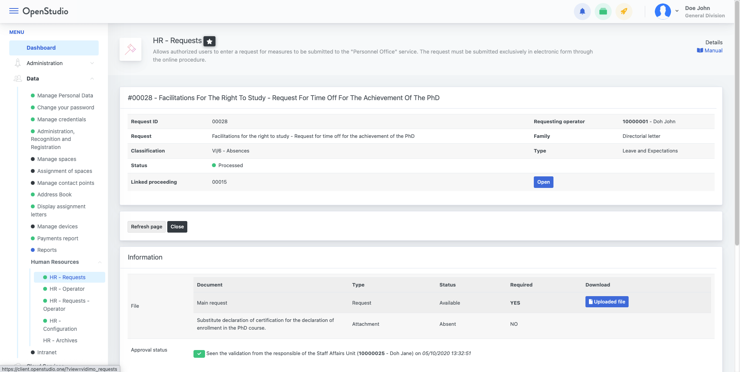Open Change your password
This screenshot has width=740, height=372.
point(66,107)
